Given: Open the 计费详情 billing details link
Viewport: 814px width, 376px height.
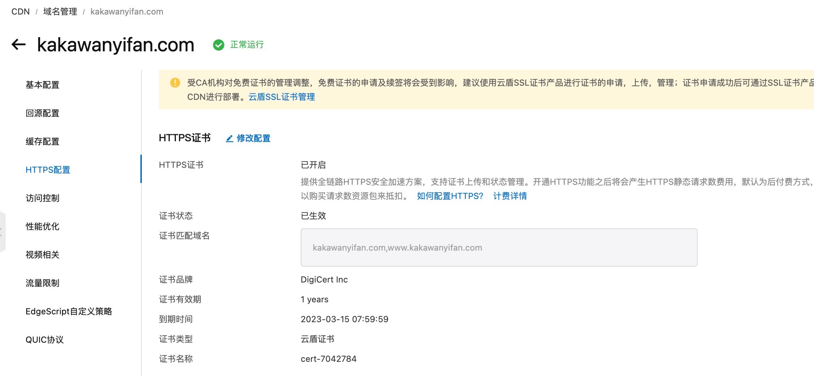Looking at the screenshot, I should tap(510, 196).
